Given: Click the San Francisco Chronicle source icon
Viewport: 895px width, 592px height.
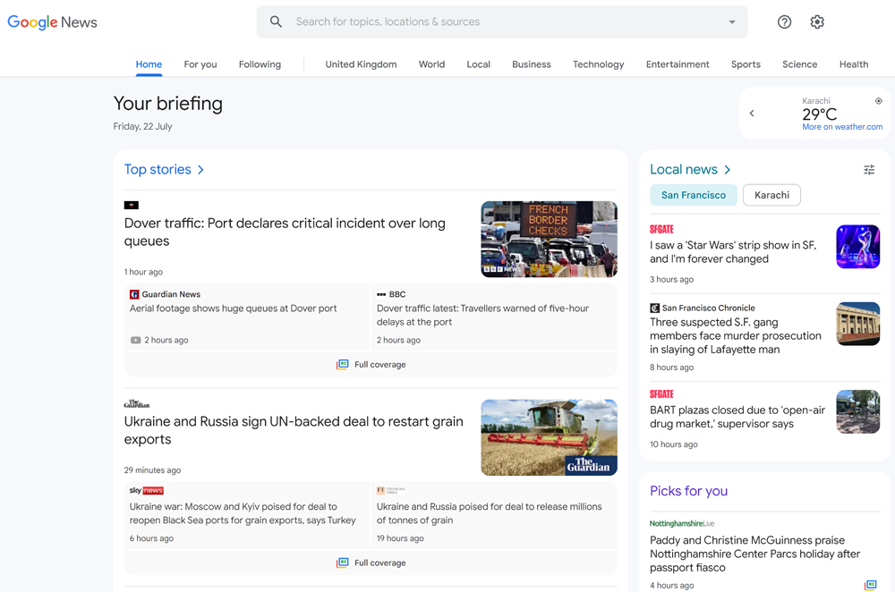Looking at the screenshot, I should 655,308.
